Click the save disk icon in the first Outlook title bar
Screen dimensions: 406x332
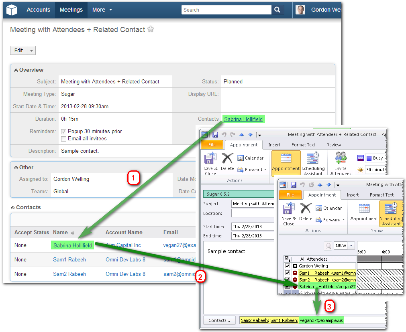[215, 135]
